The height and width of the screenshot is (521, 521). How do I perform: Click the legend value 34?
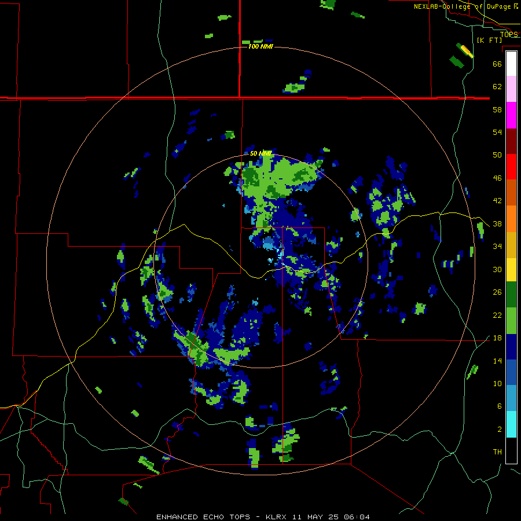[497, 247]
